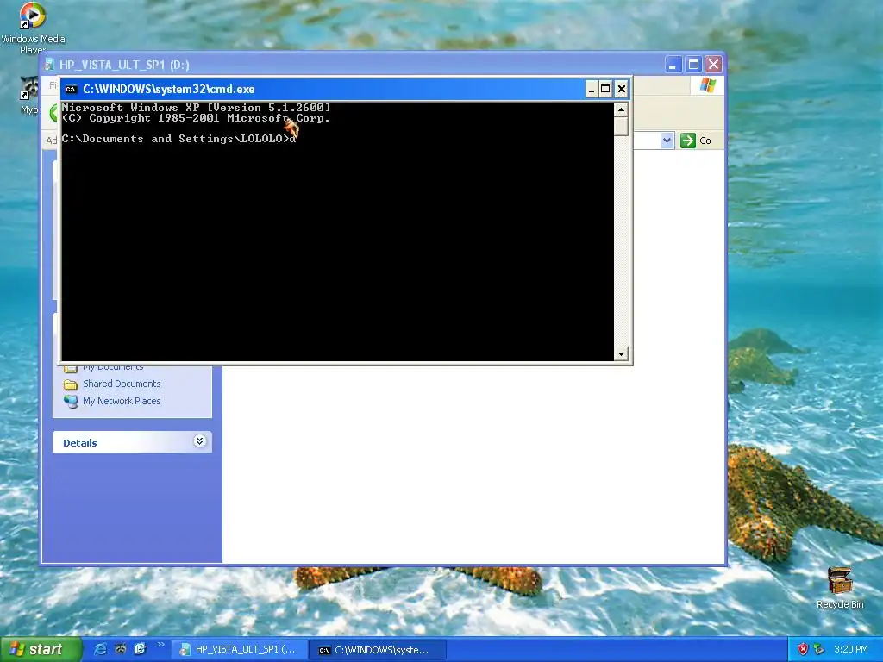The image size is (883, 662).
Task: Open the Explorer address bar dropdown
Action: 667,141
